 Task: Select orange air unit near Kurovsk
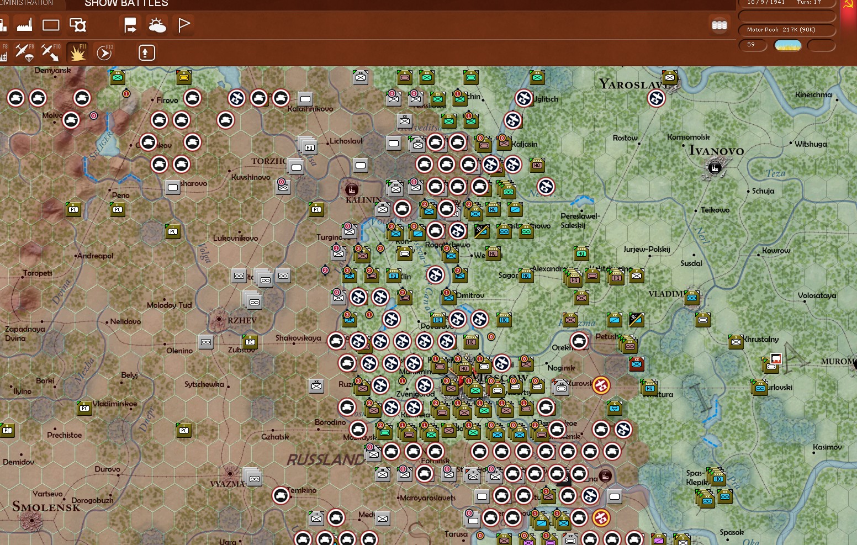click(x=601, y=385)
